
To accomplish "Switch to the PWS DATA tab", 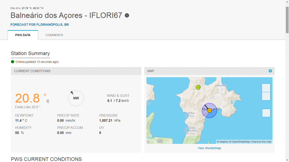I will 23,35.
